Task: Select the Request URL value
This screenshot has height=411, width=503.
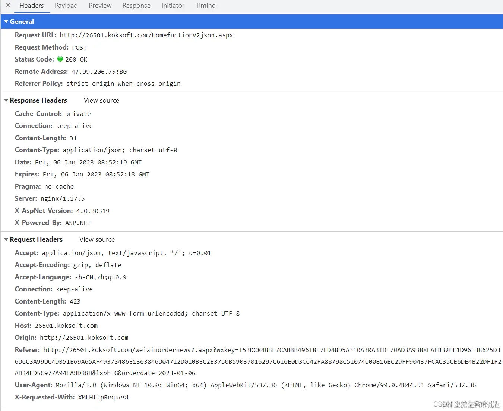Action: [x=146, y=35]
